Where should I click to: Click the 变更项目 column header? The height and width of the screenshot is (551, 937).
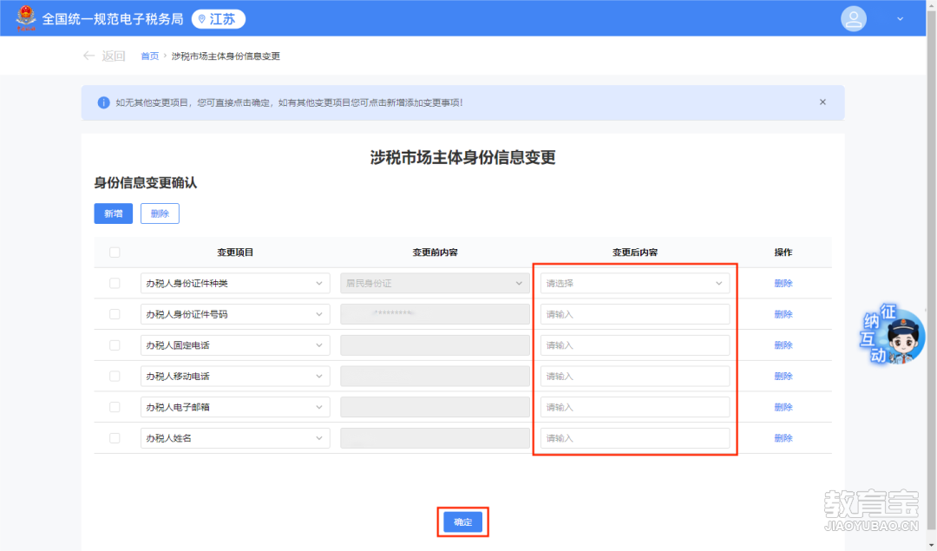(x=235, y=253)
